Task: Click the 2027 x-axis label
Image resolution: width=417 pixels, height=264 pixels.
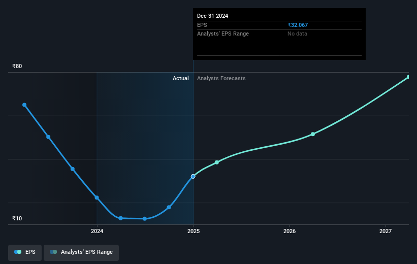Action: pyautogui.click(x=386, y=231)
